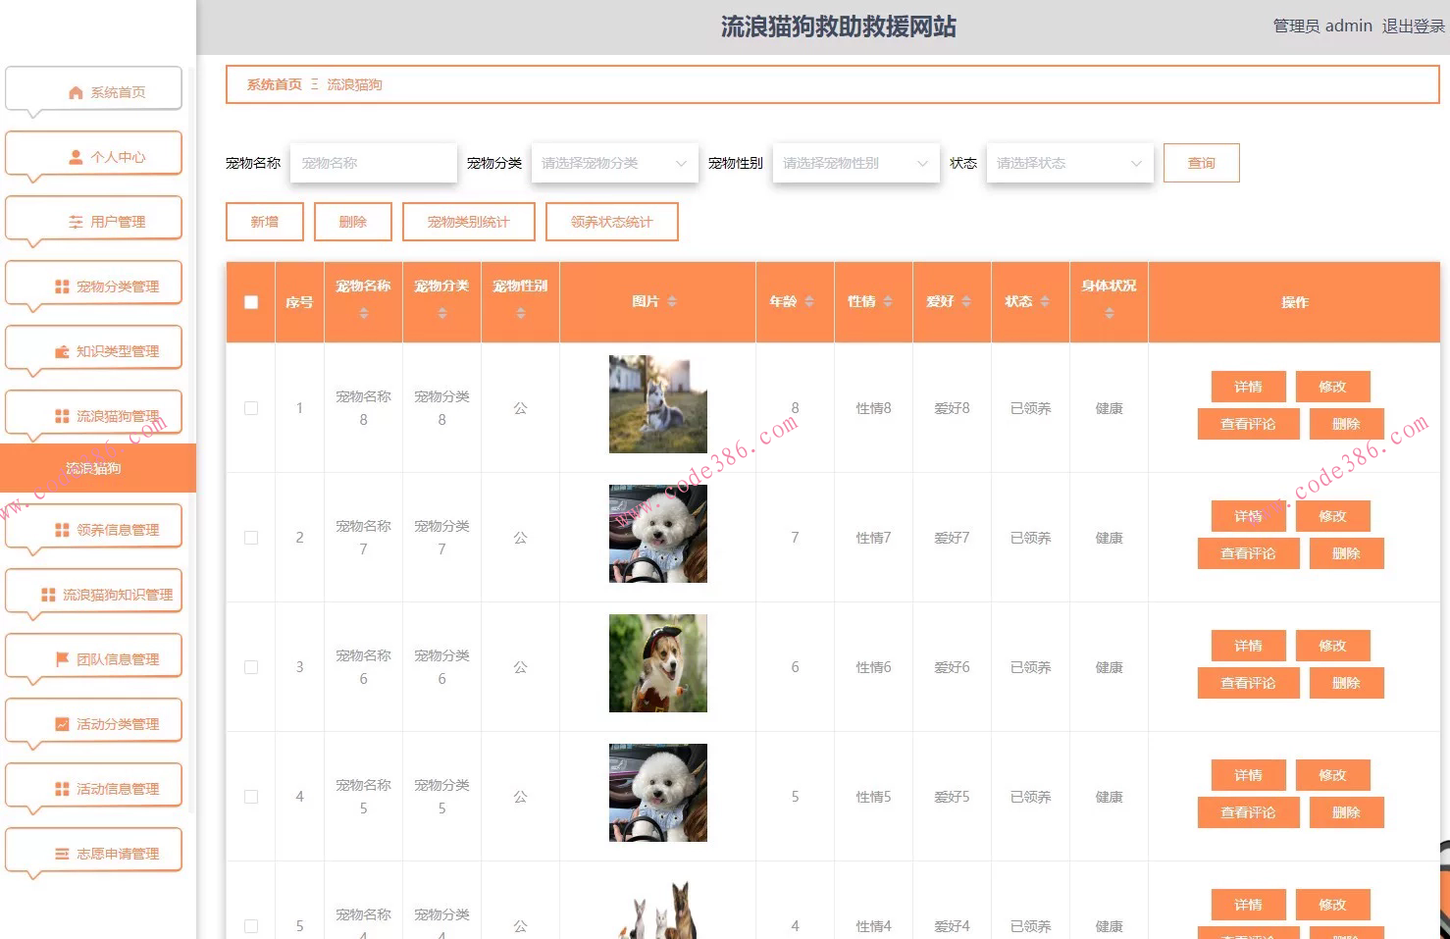Click the 性情8 cell in row 1
This screenshot has width=1450, height=939.
click(x=873, y=408)
